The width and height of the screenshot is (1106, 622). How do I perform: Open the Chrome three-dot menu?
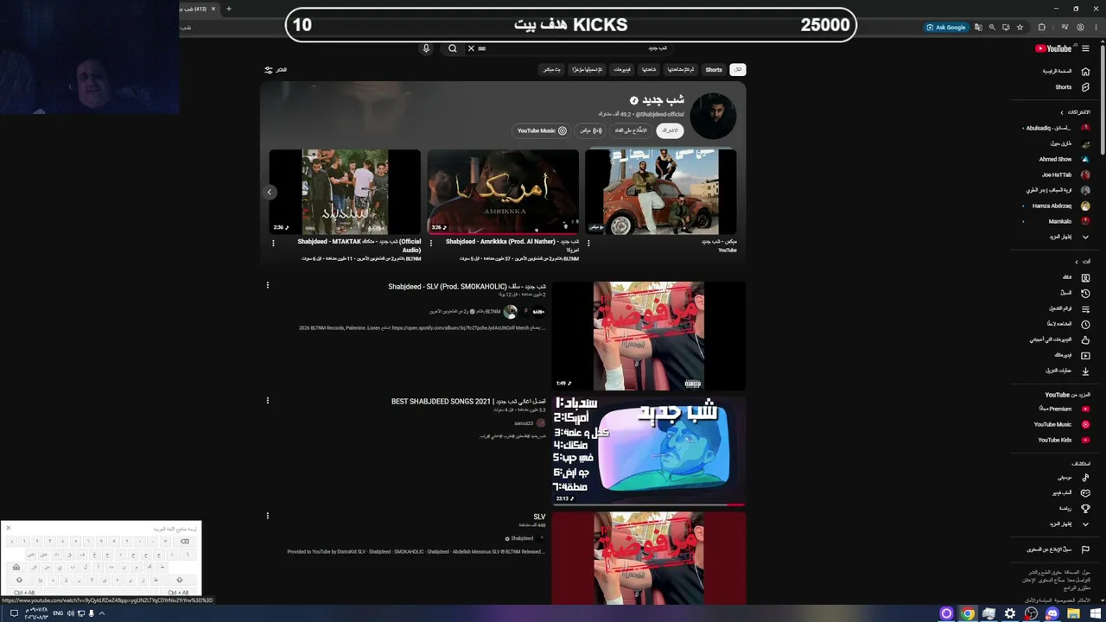[1096, 28]
